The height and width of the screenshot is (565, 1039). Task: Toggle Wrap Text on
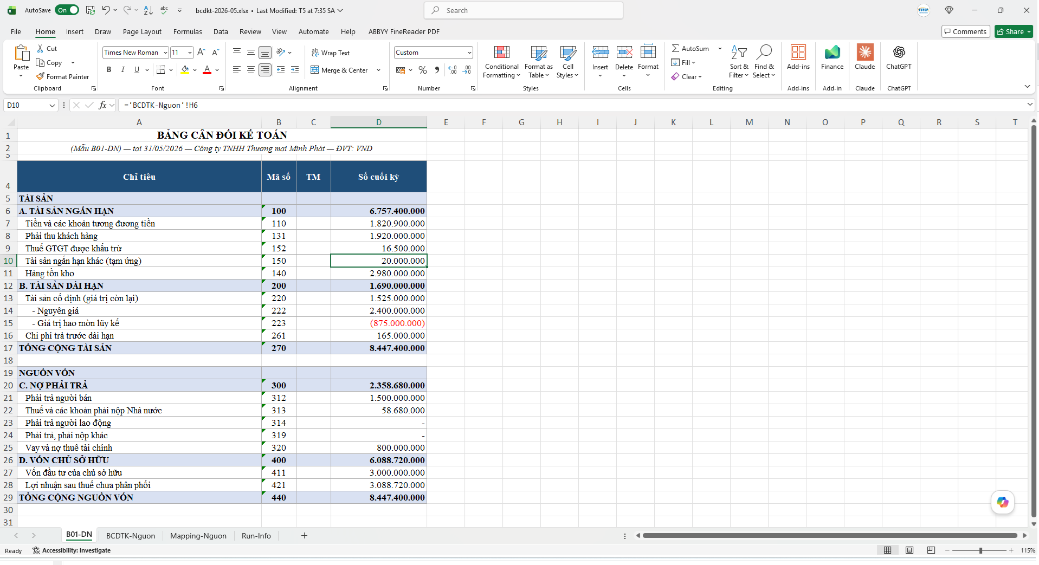[x=331, y=53]
